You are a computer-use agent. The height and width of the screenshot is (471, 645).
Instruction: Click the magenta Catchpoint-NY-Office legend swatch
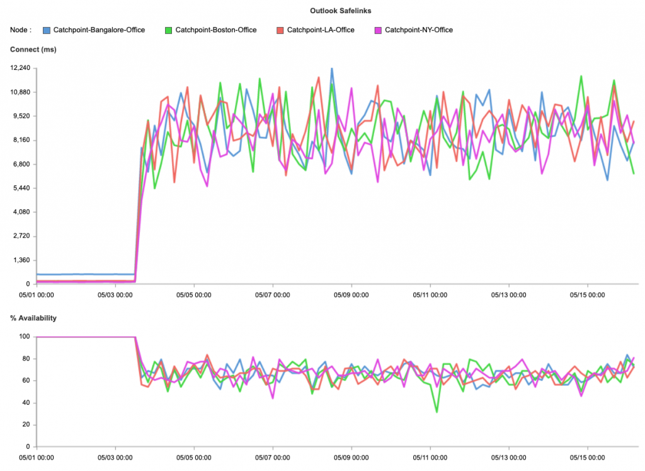pos(378,30)
